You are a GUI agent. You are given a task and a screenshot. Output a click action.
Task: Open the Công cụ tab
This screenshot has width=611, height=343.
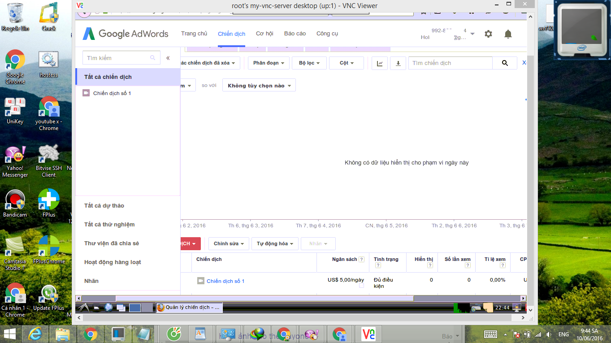click(327, 34)
